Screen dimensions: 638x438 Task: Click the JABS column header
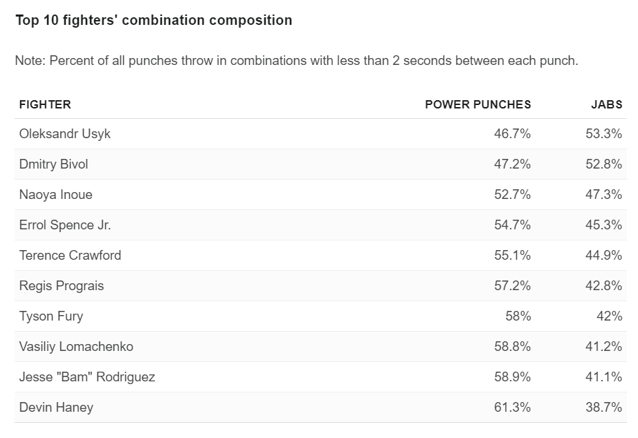click(606, 104)
